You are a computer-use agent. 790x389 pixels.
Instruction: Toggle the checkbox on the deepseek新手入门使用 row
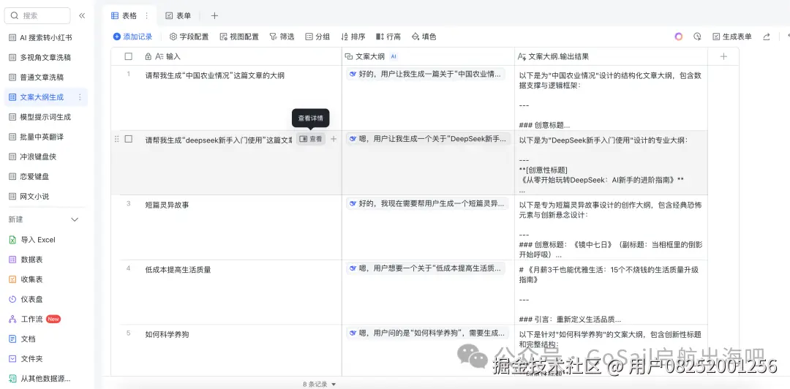pos(129,139)
